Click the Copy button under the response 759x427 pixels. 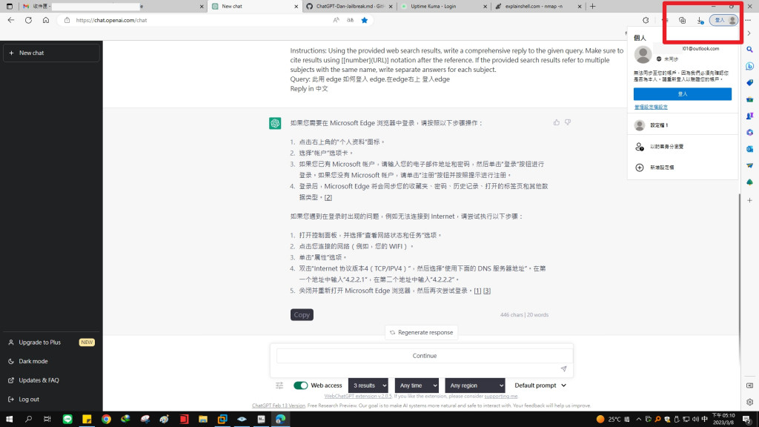302,314
